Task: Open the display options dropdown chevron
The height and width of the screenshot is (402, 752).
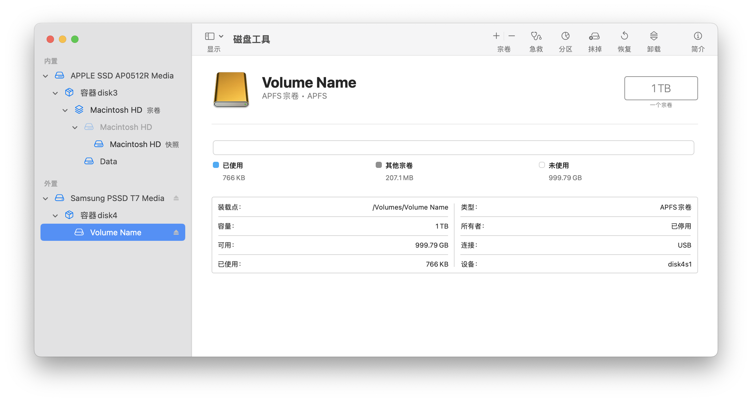Action: click(x=221, y=36)
